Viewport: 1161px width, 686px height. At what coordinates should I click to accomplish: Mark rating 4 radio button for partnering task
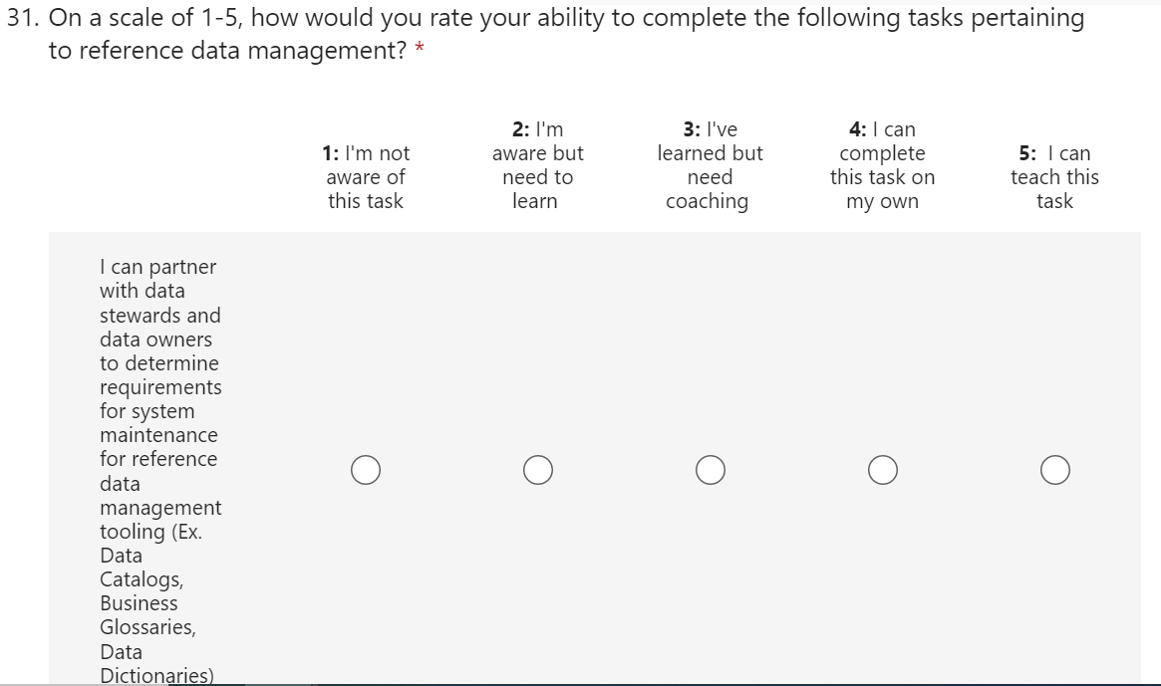[x=883, y=469]
